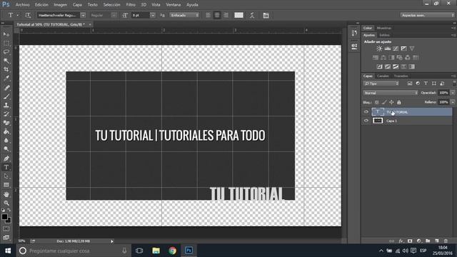Delete layer with trash icon

(x=446, y=241)
